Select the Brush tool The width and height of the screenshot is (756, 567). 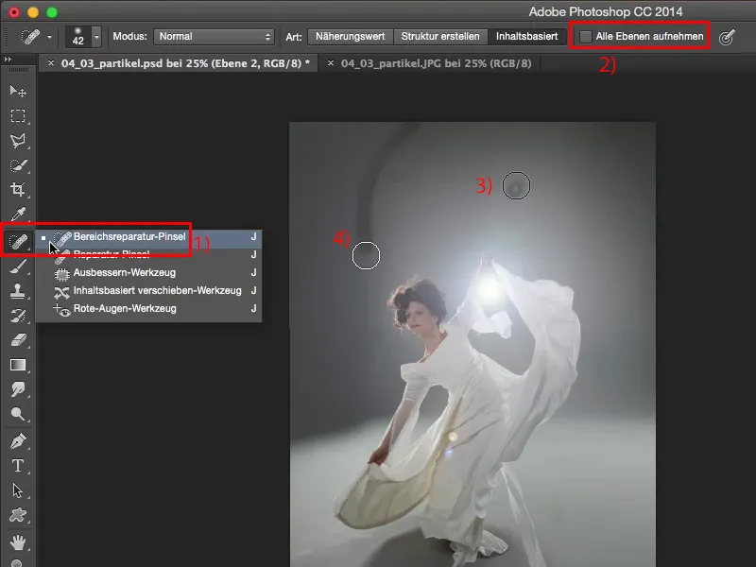click(18, 266)
